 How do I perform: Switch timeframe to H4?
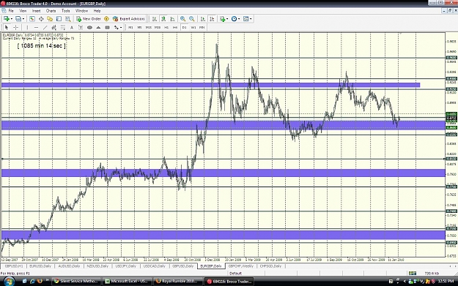[x=175, y=27]
